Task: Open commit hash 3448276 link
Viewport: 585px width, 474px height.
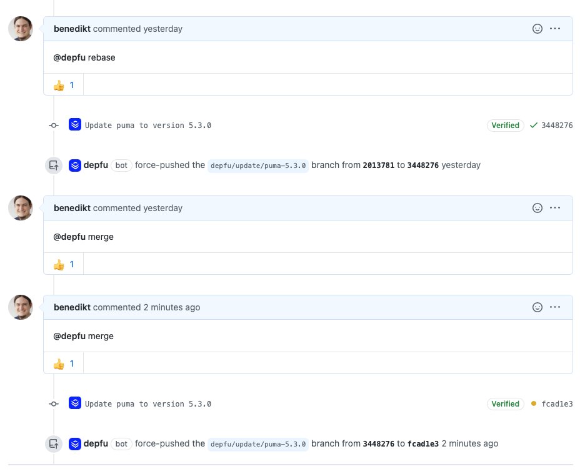Action: tap(557, 126)
